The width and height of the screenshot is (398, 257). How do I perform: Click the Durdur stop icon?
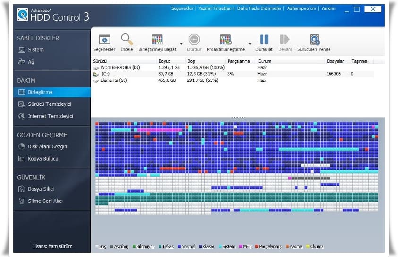[x=194, y=40]
